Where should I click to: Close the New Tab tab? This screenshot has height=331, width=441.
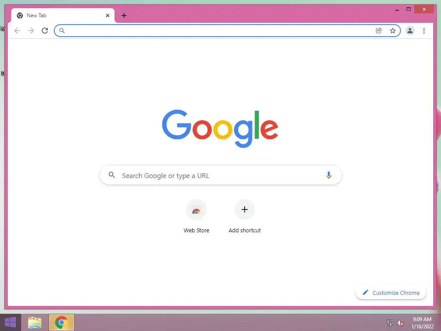click(107, 16)
